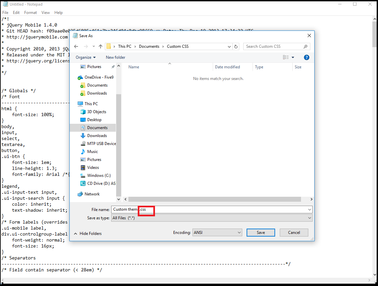Viewport: 378px width, 286px height.
Task: Click the search magnifier icon
Action: coord(305,46)
